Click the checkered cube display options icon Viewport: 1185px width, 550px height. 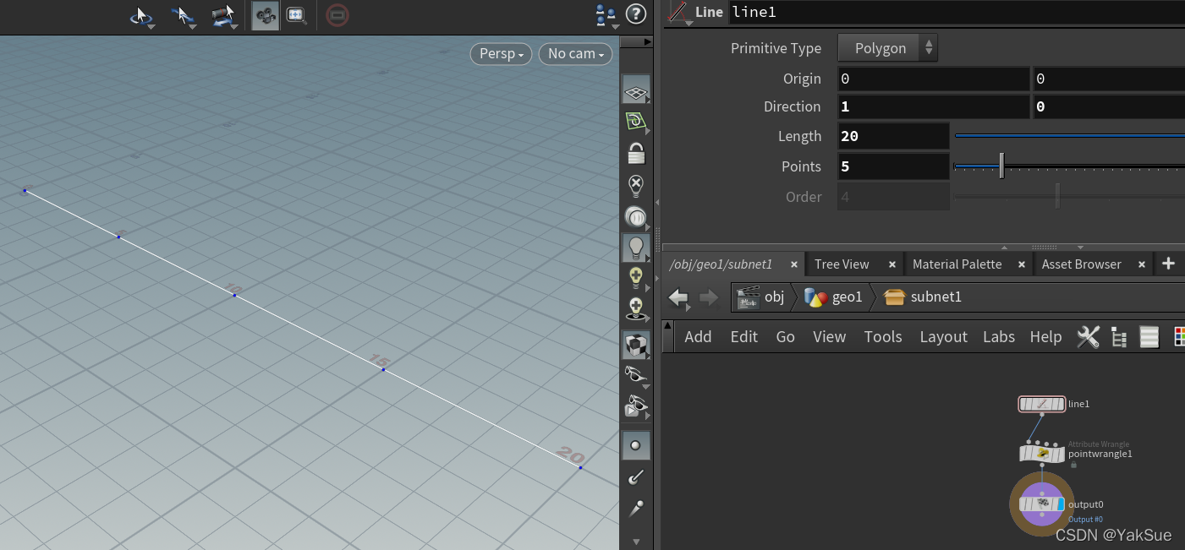(636, 345)
